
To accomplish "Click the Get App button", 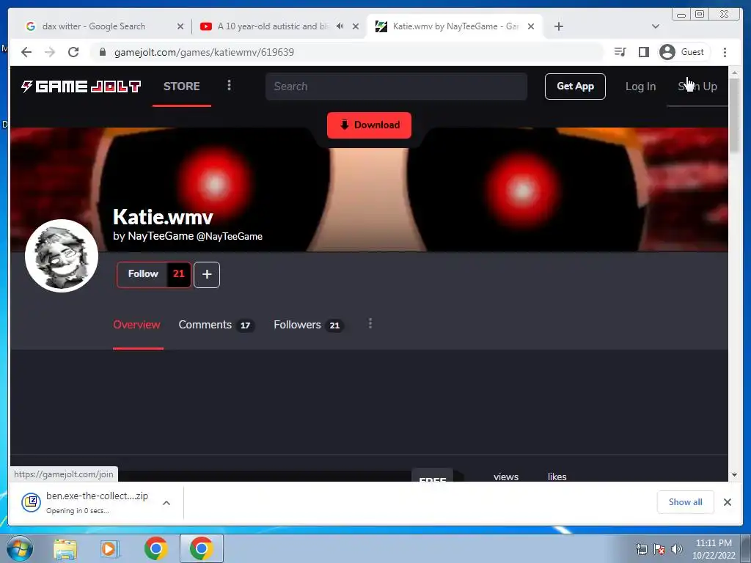I will point(575,87).
